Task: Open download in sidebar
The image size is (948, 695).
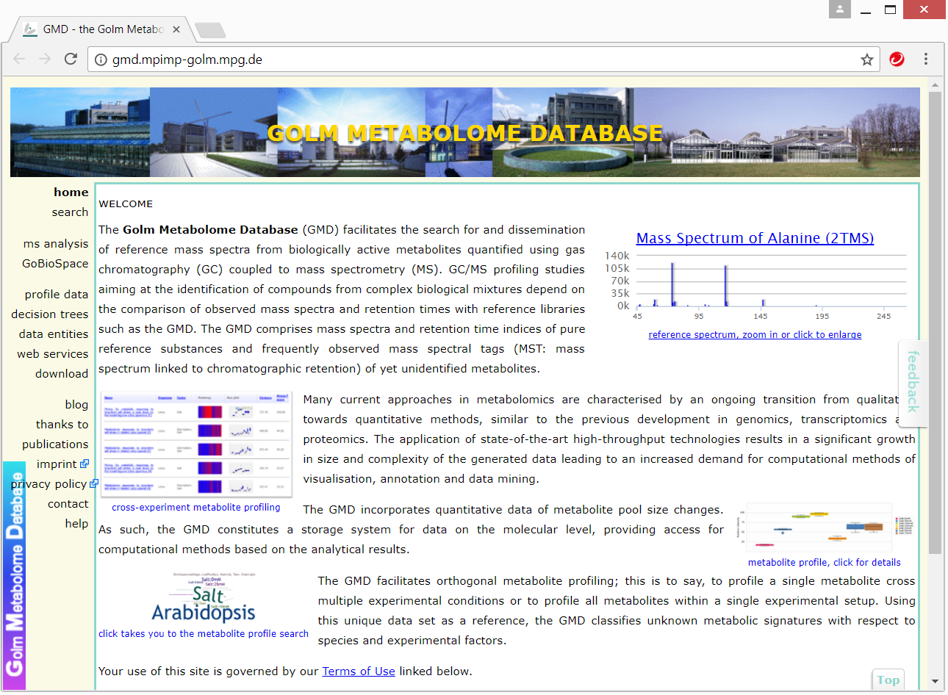Action: (62, 374)
